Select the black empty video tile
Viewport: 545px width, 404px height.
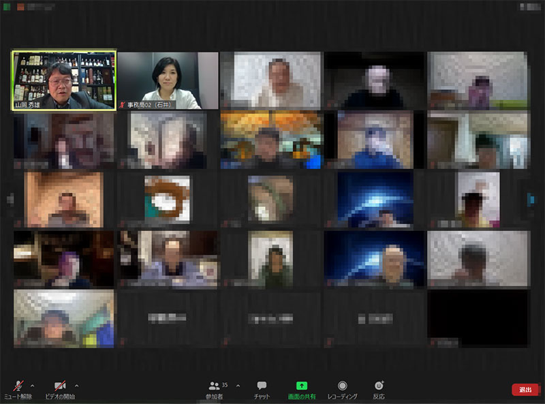[478, 318]
